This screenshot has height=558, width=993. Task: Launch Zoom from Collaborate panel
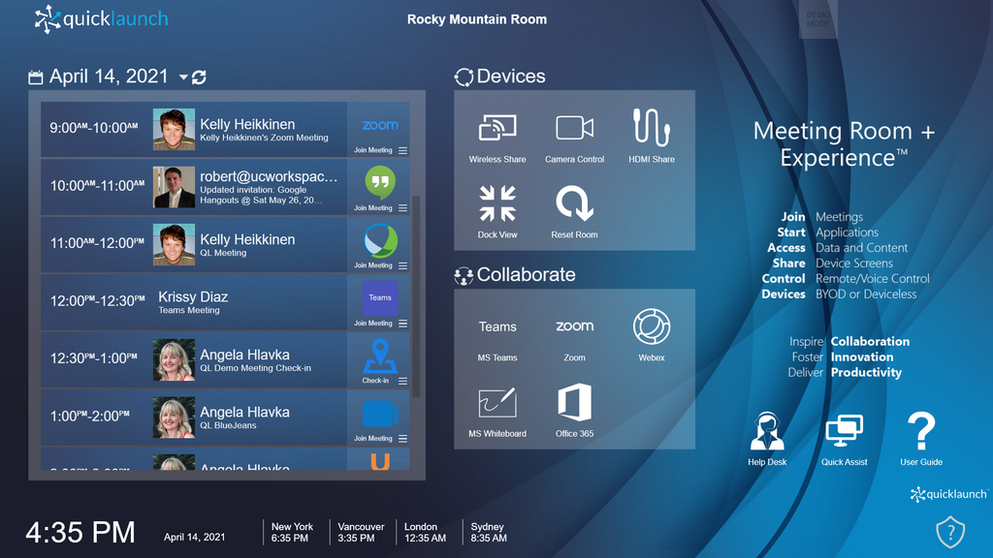point(574,338)
